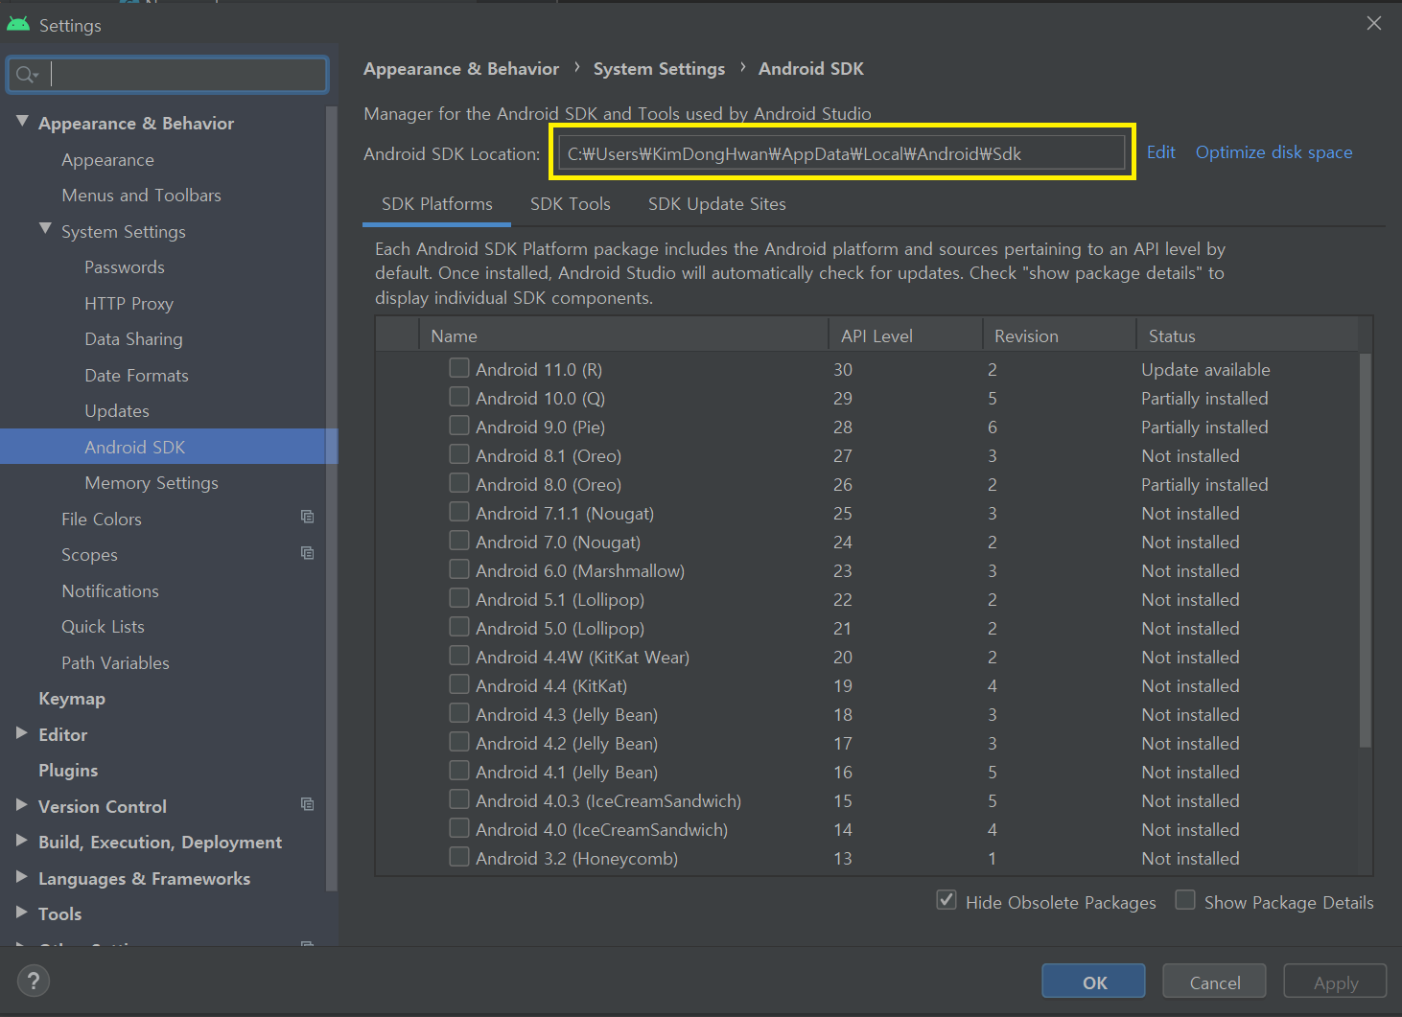This screenshot has width=1402, height=1017.
Task: Open the SDK Update Sites tab
Action: (x=717, y=204)
